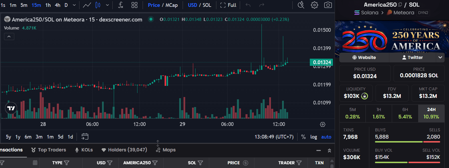Viewport: 449px width, 168px height.
Task: Select the 3m date range
Action: [x=39, y=137]
